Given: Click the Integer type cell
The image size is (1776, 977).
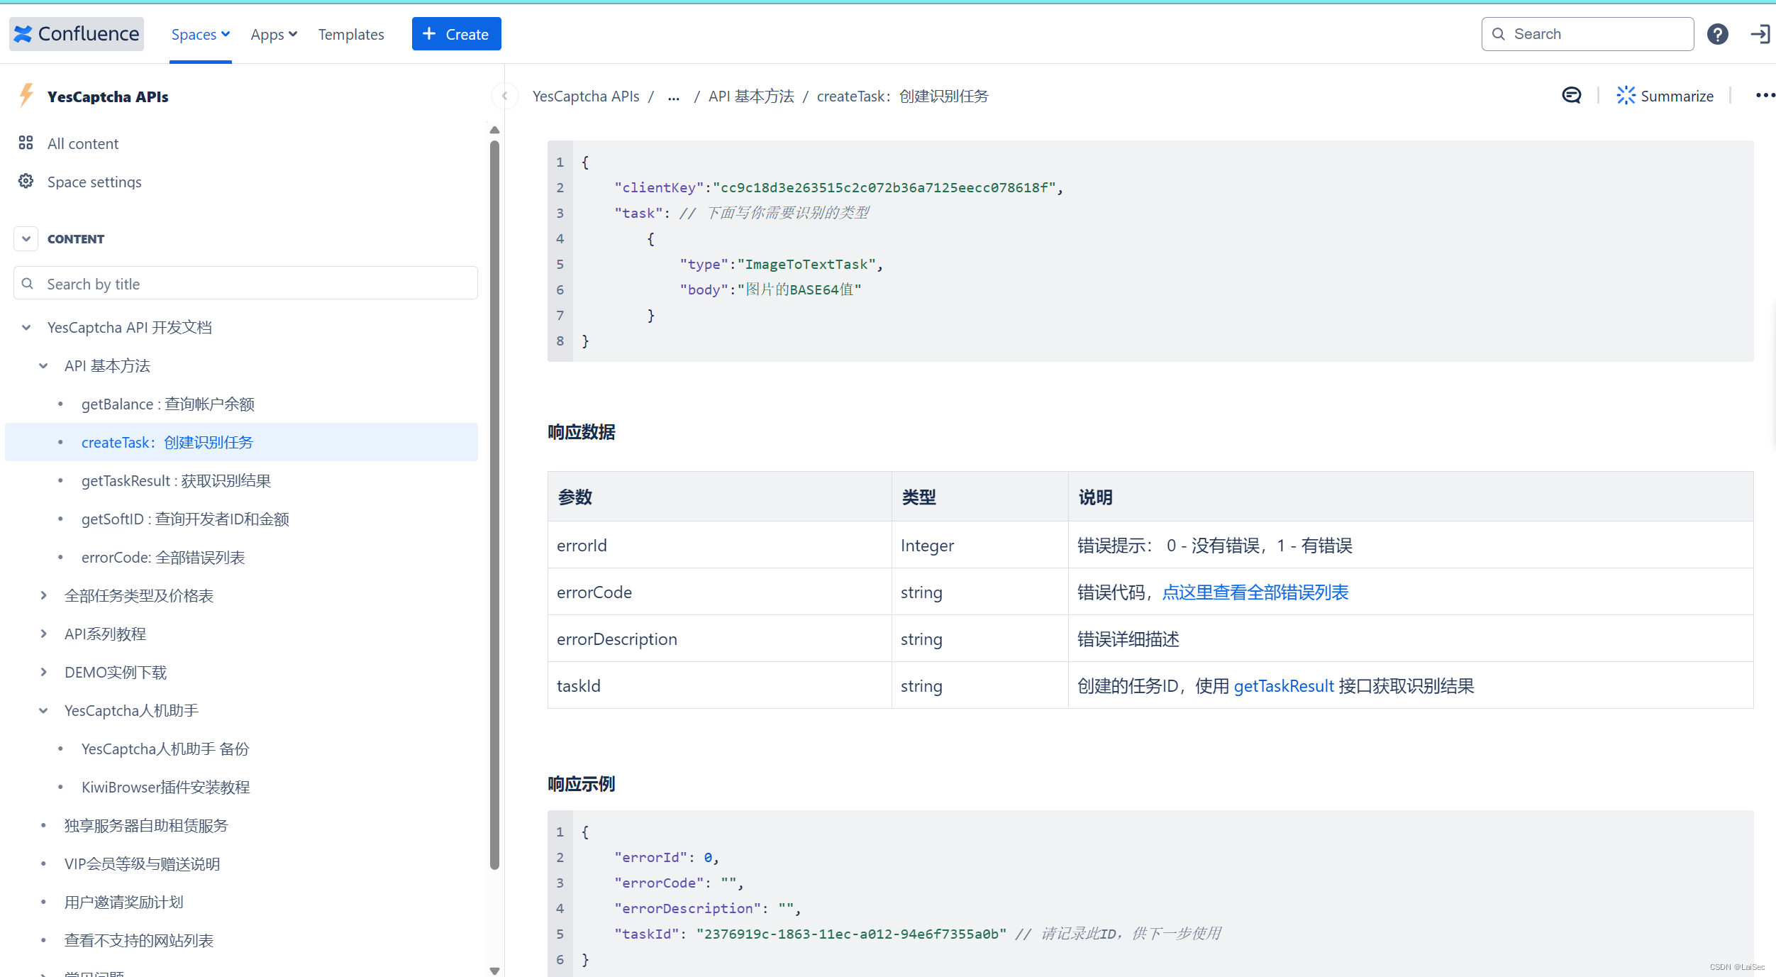Looking at the screenshot, I should pyautogui.click(x=979, y=545).
